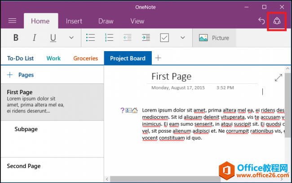This screenshot has height=183, width=292.
Task: Open the Insert ribbon tab
Action: point(74,21)
